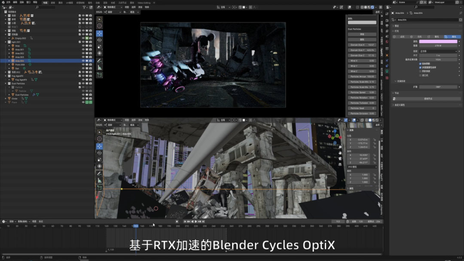This screenshot has width=464, height=261.
Task: Select the cursor tool in lower viewport
Action: 99,139
